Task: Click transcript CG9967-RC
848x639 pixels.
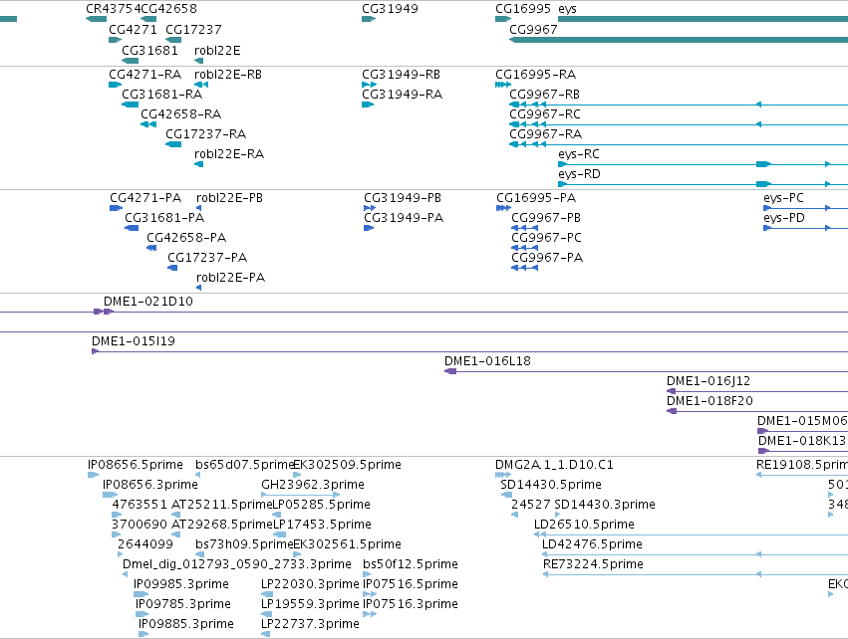Action: point(545,114)
